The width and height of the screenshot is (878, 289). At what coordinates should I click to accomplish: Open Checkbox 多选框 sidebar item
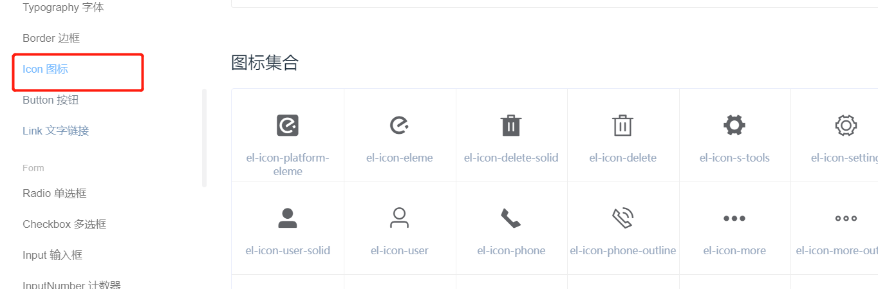(64, 224)
